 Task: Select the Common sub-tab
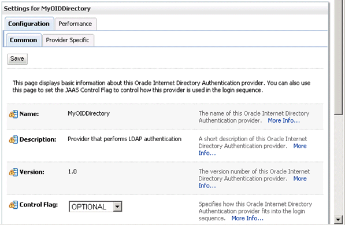pos(24,40)
